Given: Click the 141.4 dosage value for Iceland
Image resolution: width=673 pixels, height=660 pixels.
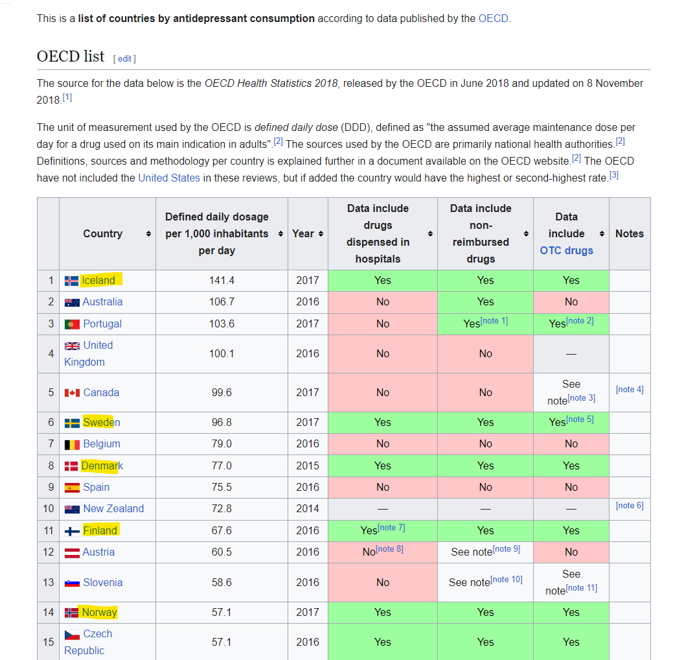Looking at the screenshot, I should point(222,281).
